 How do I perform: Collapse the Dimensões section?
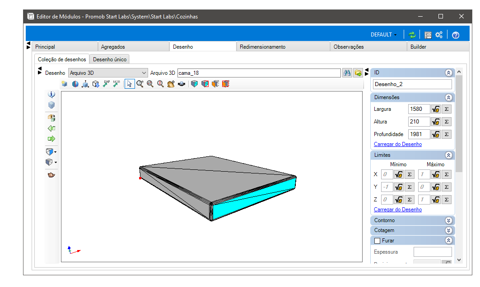pyautogui.click(x=448, y=97)
